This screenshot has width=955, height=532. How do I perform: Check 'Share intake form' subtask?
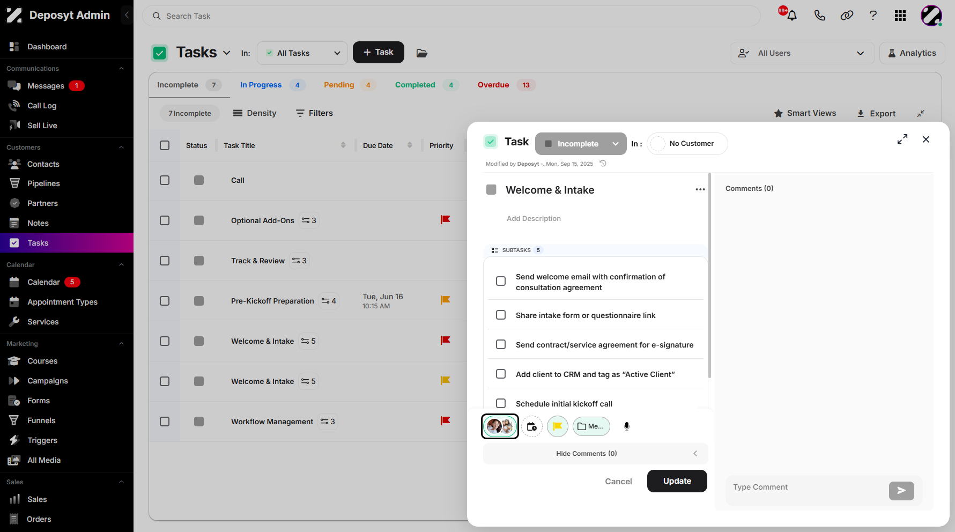pos(501,315)
